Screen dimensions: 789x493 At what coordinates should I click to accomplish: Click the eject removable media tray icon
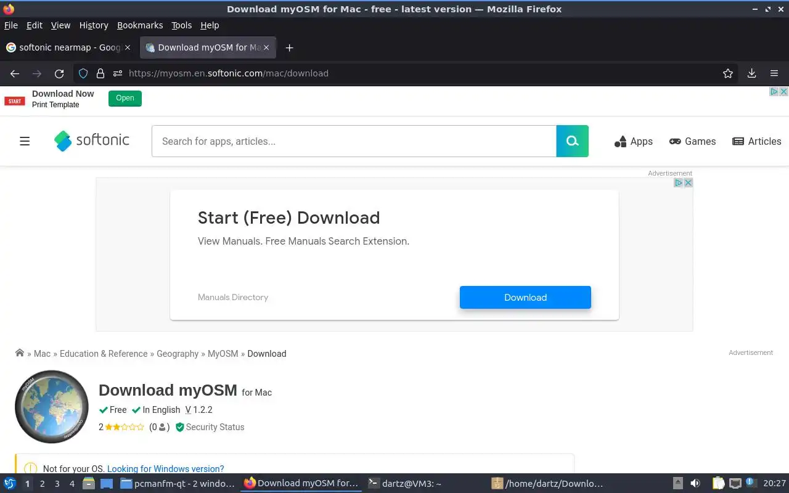click(678, 484)
